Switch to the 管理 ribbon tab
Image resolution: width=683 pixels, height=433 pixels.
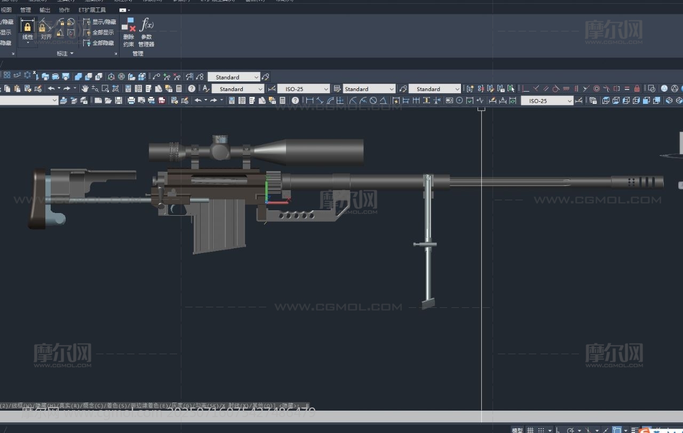coord(25,10)
